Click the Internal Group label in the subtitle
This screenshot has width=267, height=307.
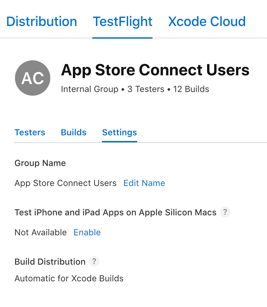pyautogui.click(x=90, y=89)
